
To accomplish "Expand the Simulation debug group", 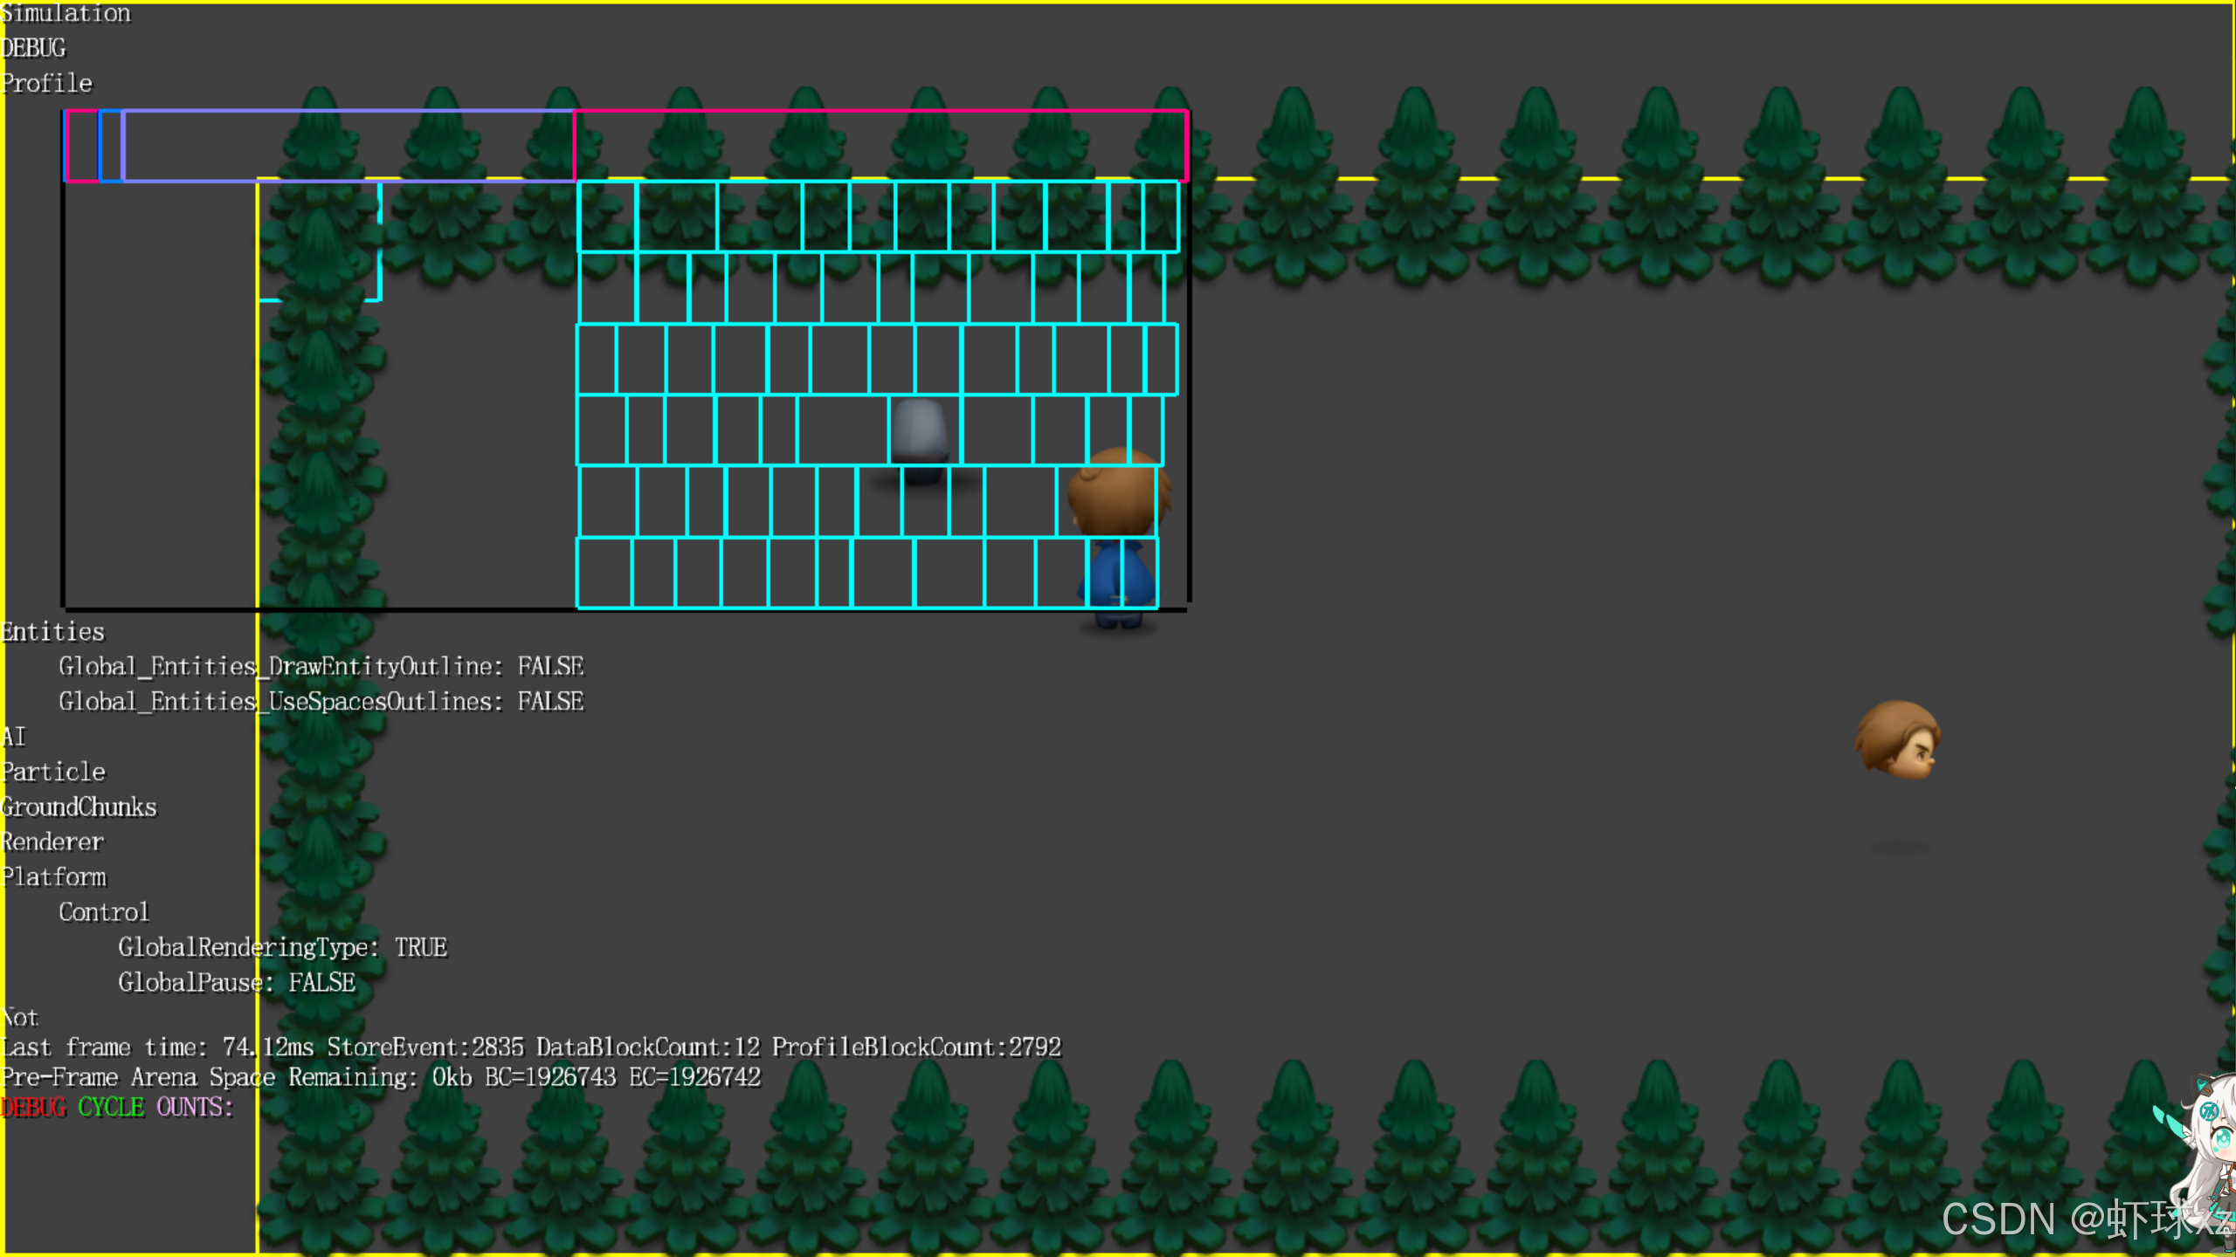I will [x=66, y=13].
